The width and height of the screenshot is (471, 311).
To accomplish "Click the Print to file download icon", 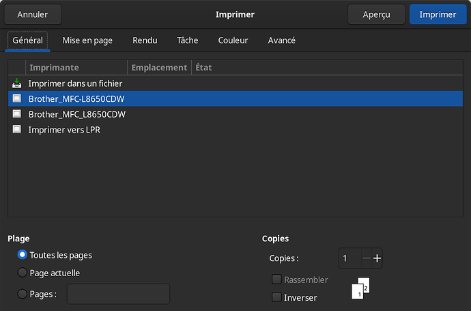I will coord(17,83).
